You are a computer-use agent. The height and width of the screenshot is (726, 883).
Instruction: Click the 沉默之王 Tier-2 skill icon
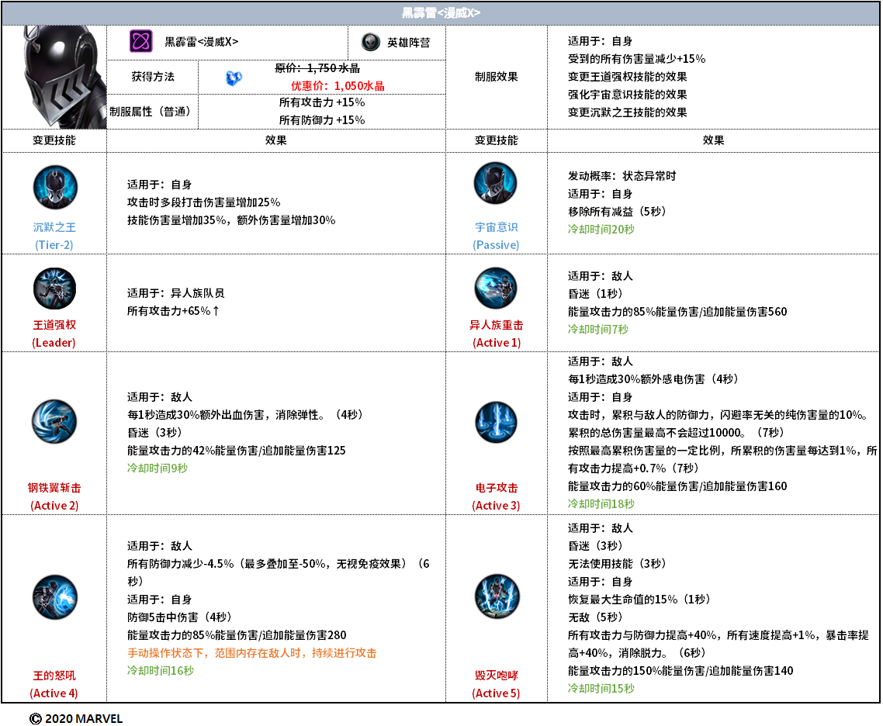54,188
